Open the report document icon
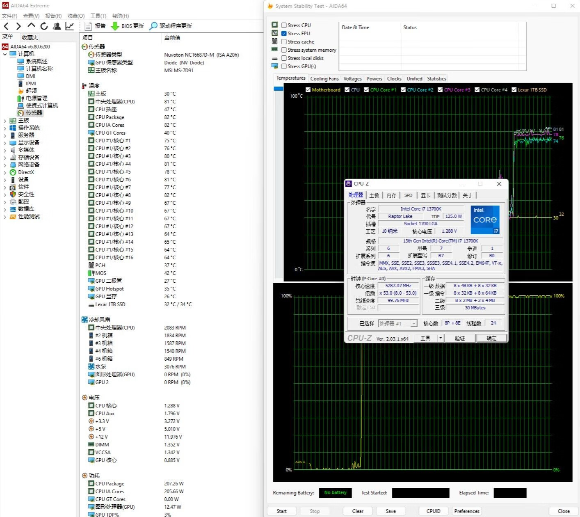Screen dimensions: 580x517 [x=88, y=26]
